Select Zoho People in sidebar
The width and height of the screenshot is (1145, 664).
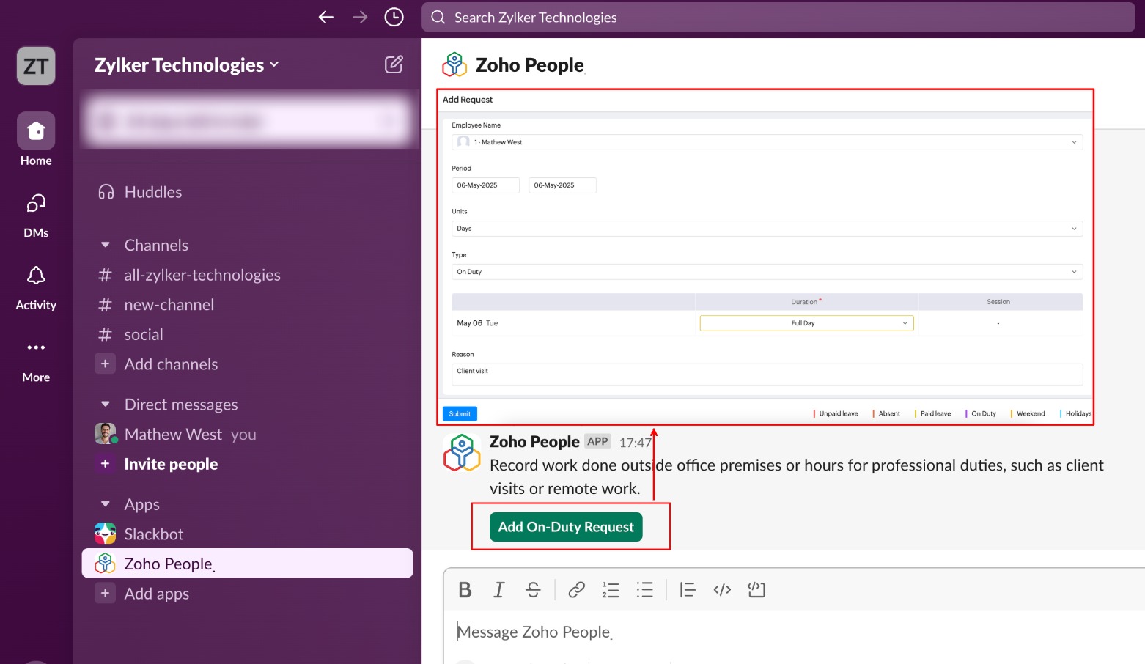247,564
